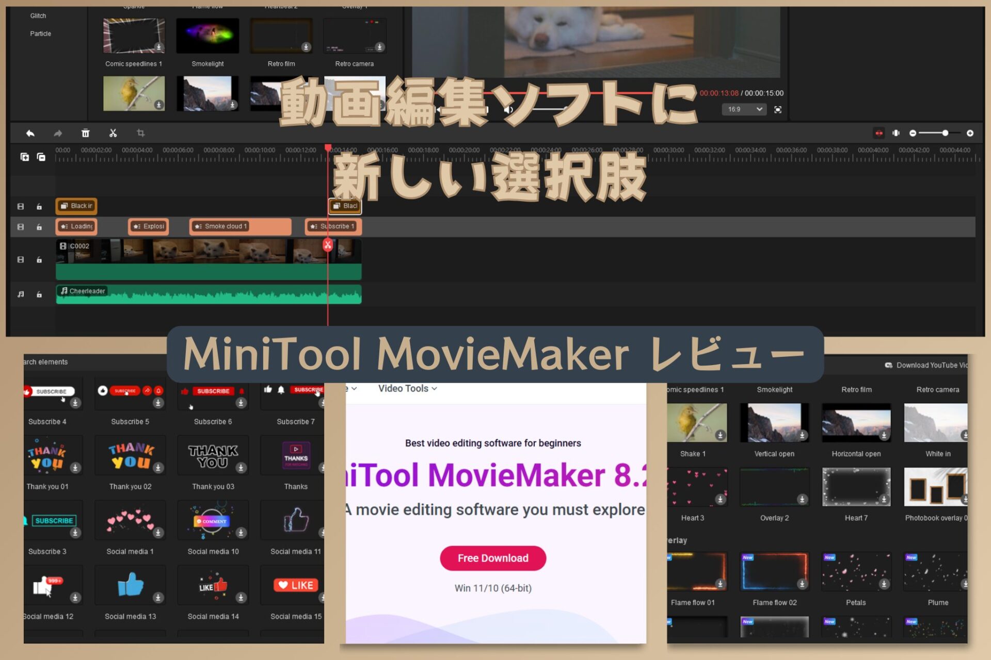This screenshot has width=991, height=660.
Task: Click the redo arrow in timeline toolbar
Action: [58, 134]
